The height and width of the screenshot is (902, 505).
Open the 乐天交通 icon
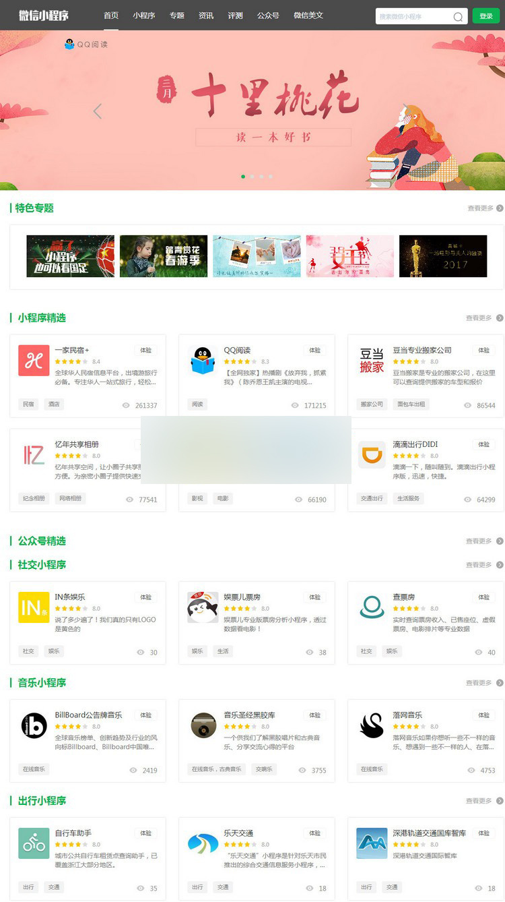203,843
